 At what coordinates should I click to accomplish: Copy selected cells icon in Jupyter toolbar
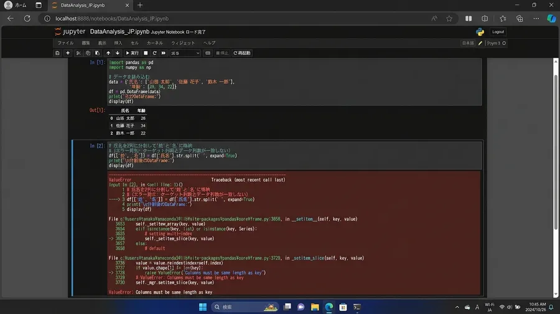88,53
